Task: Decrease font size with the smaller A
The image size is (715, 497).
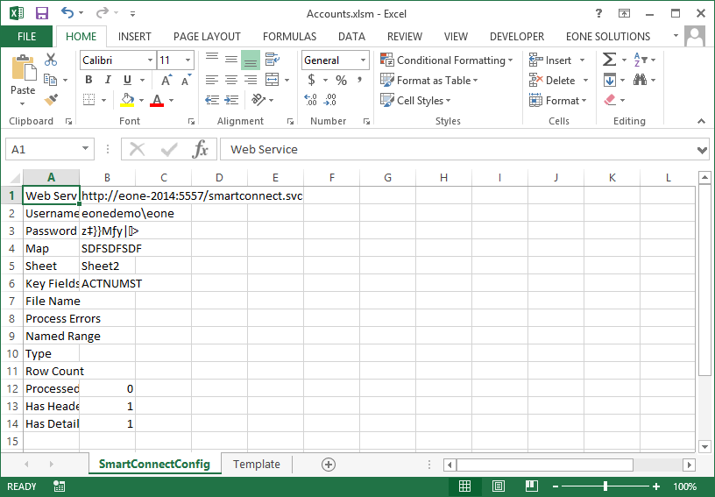Action: [186, 81]
